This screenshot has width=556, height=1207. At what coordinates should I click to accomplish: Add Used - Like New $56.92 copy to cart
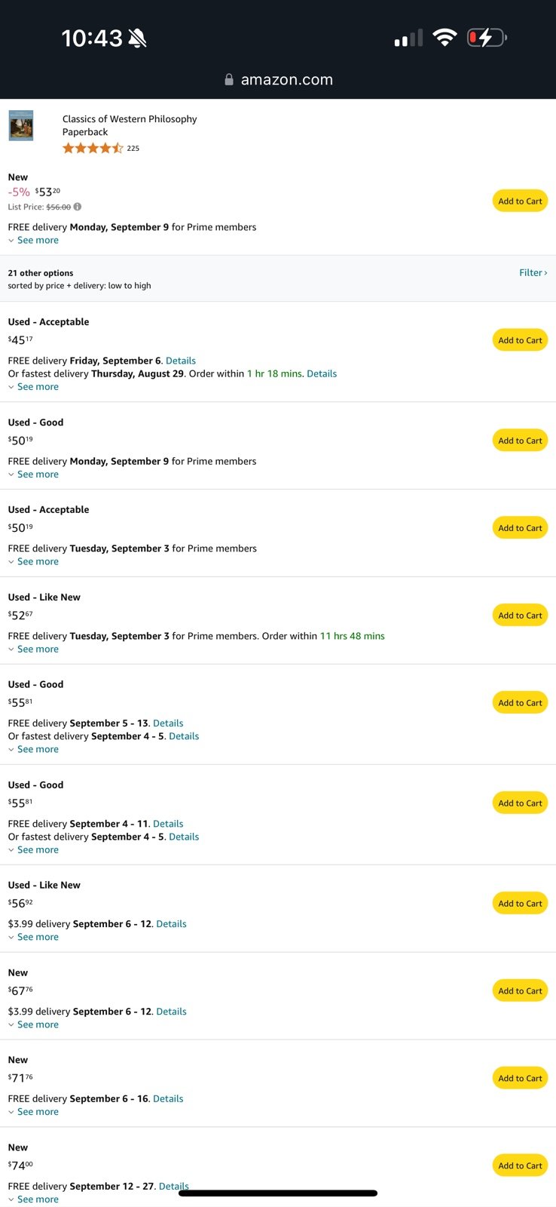click(x=521, y=904)
